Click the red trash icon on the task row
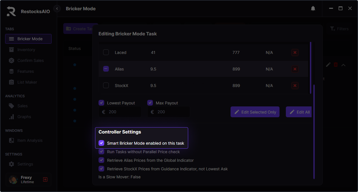The image size is (358, 192). [336, 65]
